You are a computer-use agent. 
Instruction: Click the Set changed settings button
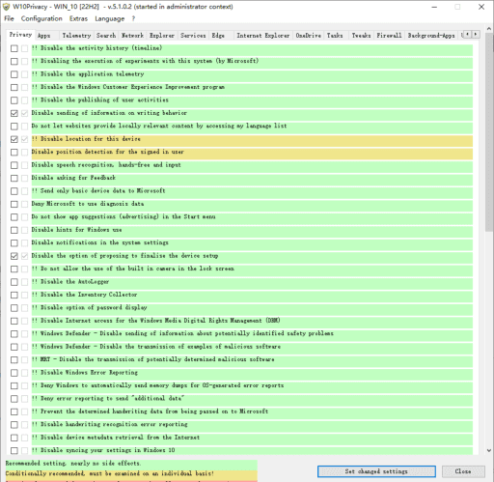click(376, 471)
